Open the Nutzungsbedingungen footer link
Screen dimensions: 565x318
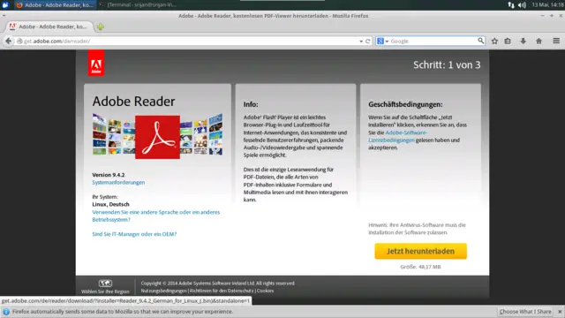[163, 291]
